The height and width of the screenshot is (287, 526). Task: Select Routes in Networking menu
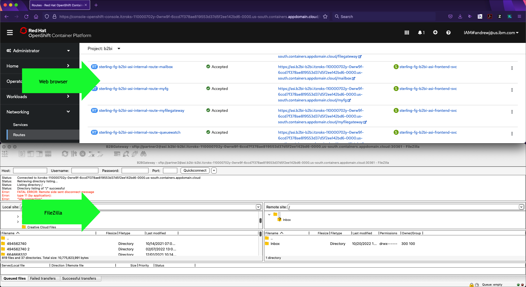pos(43,135)
